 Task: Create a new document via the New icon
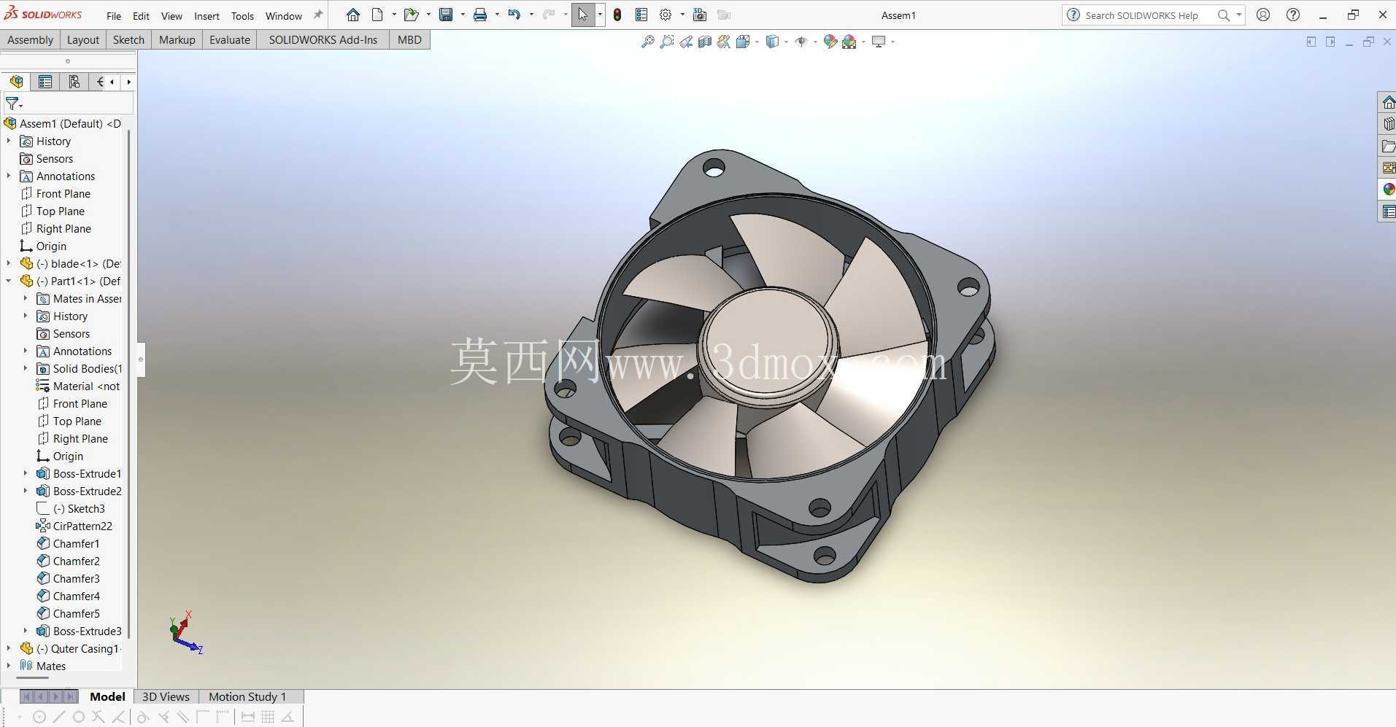[377, 15]
